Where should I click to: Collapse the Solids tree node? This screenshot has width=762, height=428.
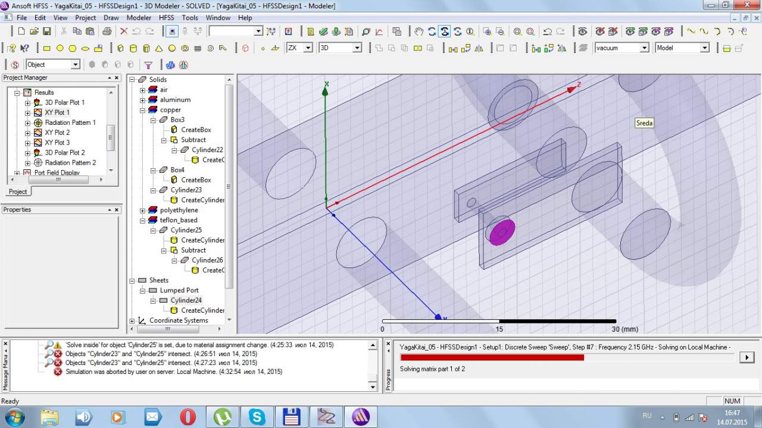click(132, 80)
